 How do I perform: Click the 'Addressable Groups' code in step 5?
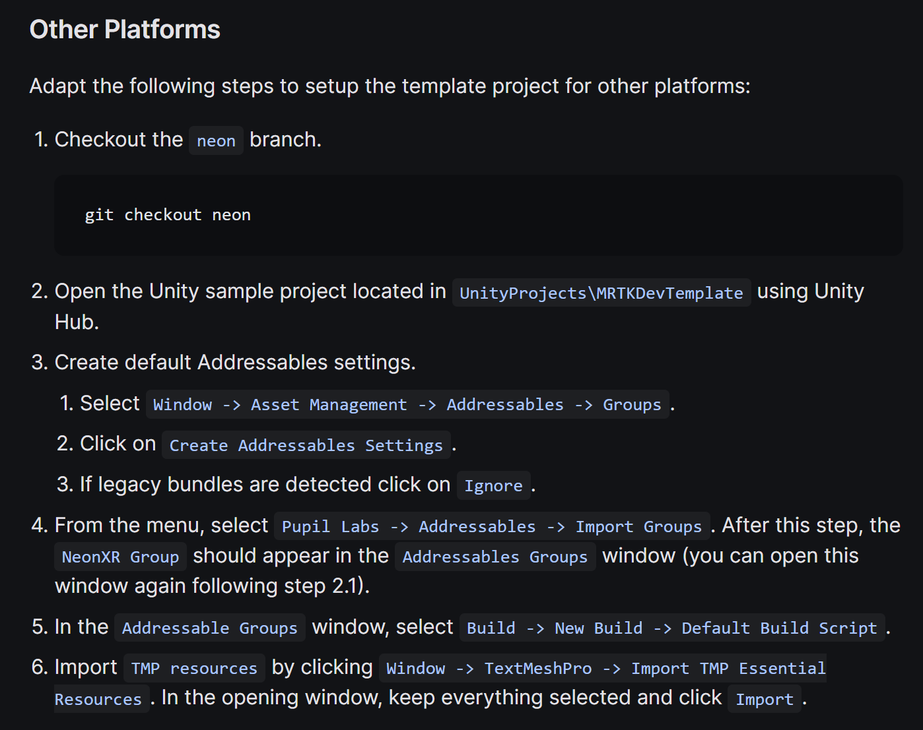point(209,628)
